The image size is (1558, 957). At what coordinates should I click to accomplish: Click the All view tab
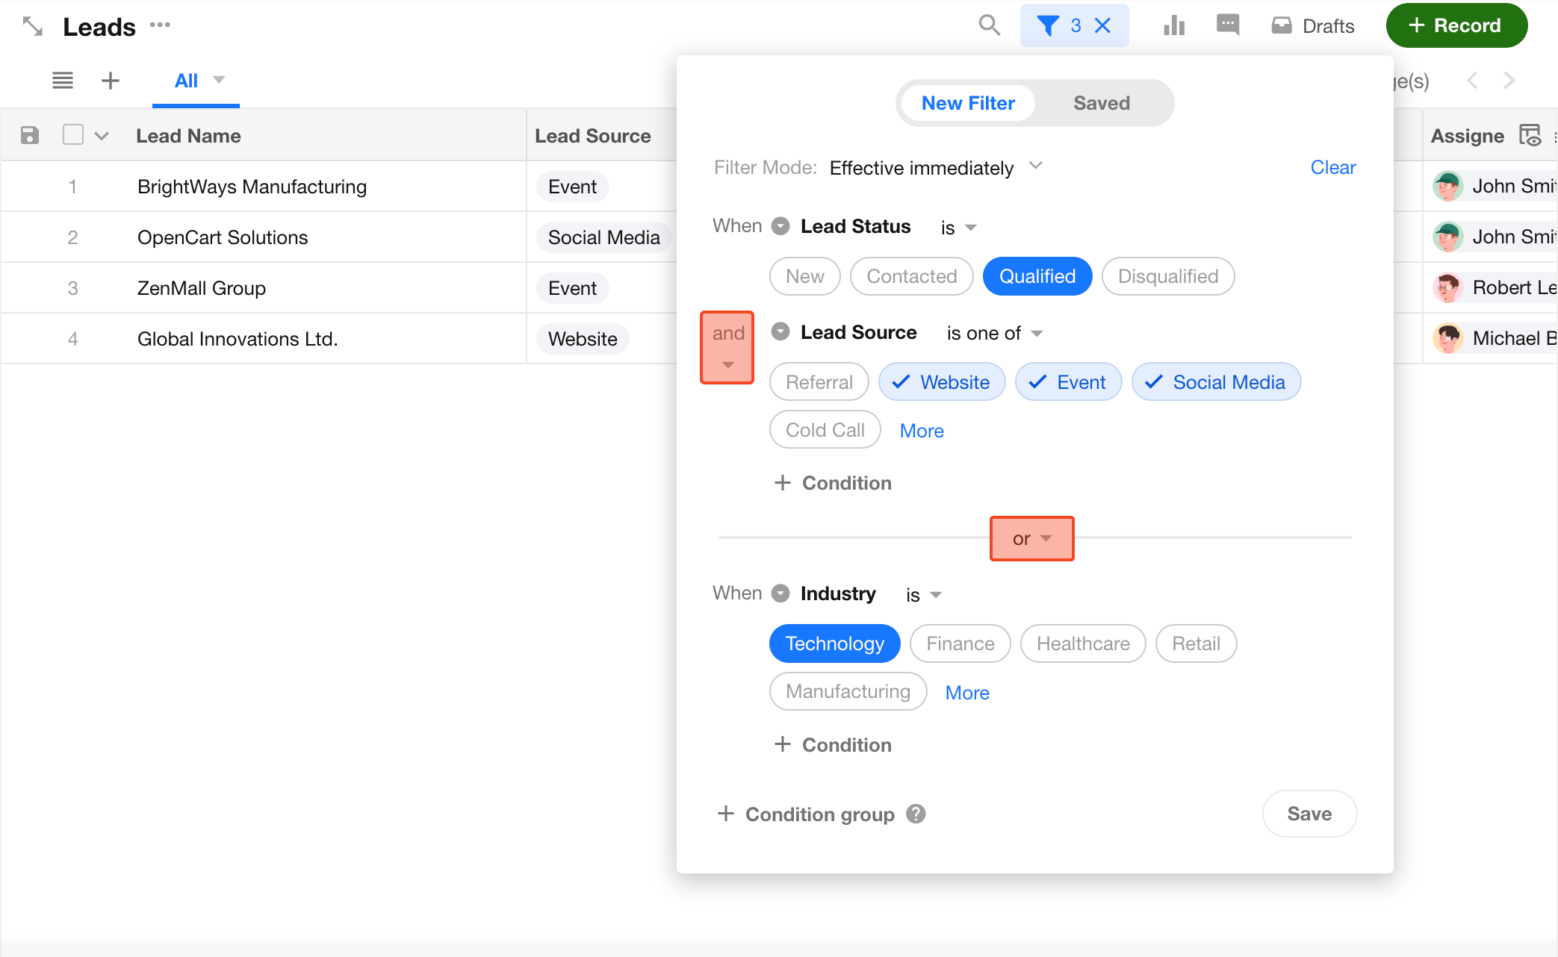coord(186,81)
